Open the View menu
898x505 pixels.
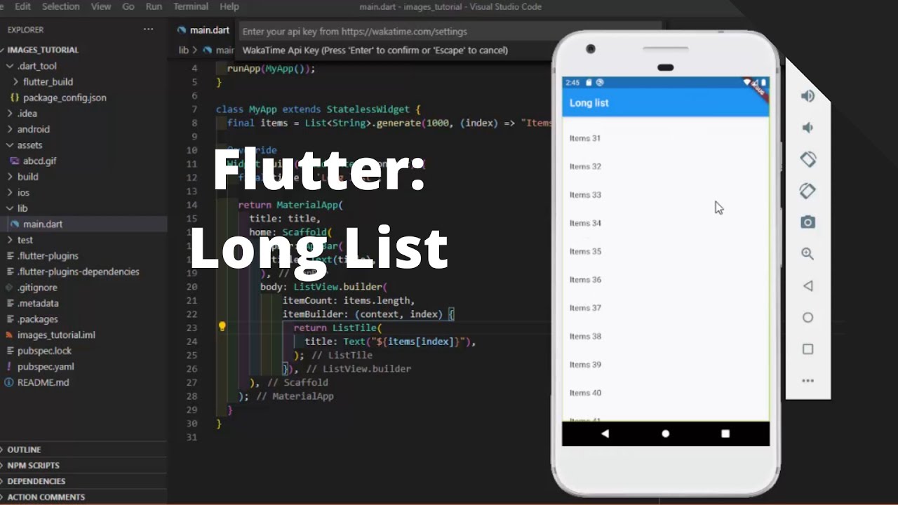point(101,6)
